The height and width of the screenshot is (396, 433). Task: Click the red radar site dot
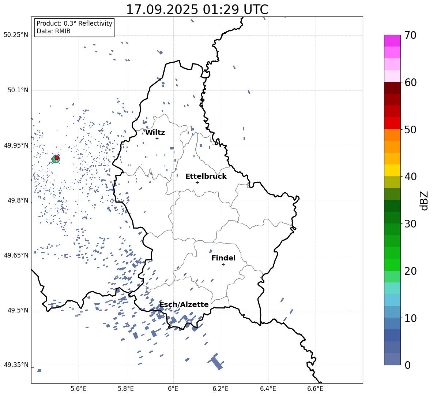57,158
